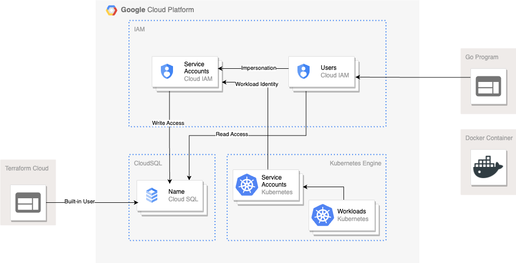
Task: Select the 'Workload Identity' arrow label
Action: [256, 84]
